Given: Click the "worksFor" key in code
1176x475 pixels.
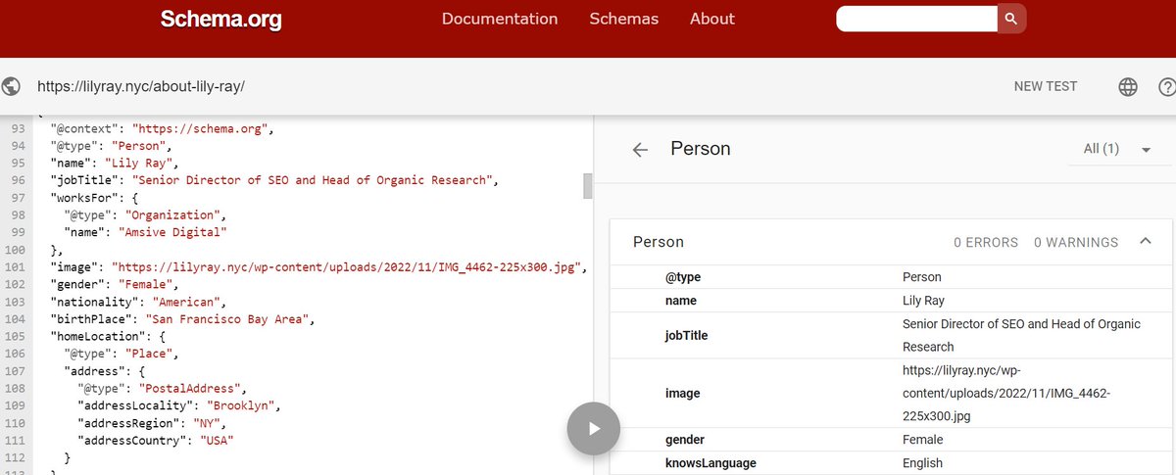Looking at the screenshot, I should pyautogui.click(x=81, y=198).
